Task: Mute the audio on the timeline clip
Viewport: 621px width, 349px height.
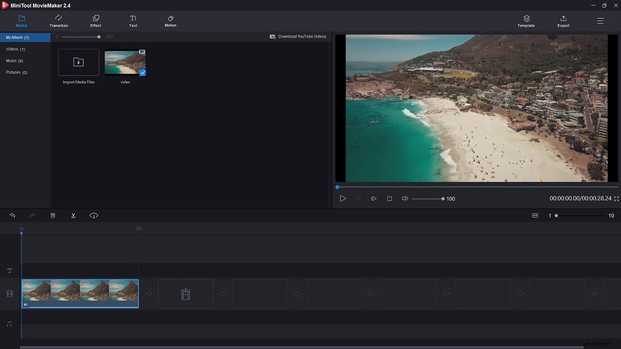Action: [x=25, y=304]
